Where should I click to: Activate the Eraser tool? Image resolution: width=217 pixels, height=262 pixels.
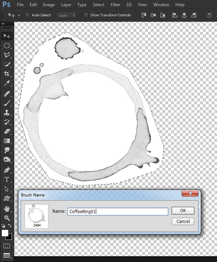(7, 131)
